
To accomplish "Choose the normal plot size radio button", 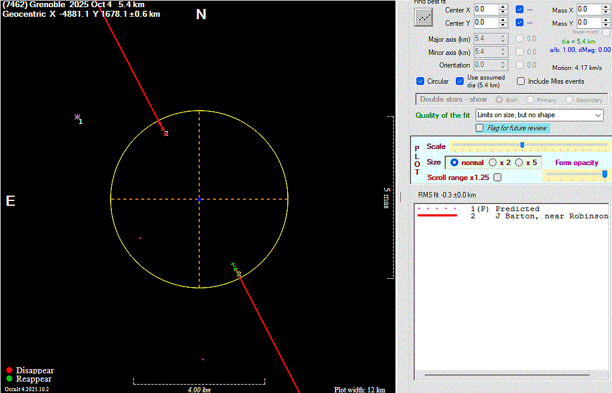I will (x=454, y=163).
